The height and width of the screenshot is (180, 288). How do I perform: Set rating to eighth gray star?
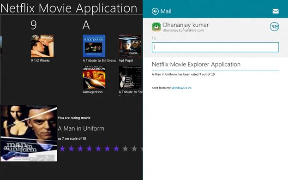tap(125, 149)
